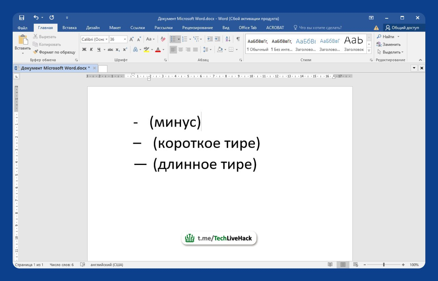This screenshot has height=281, width=438.
Task: Apply superscript x² formatting
Action: [125, 50]
